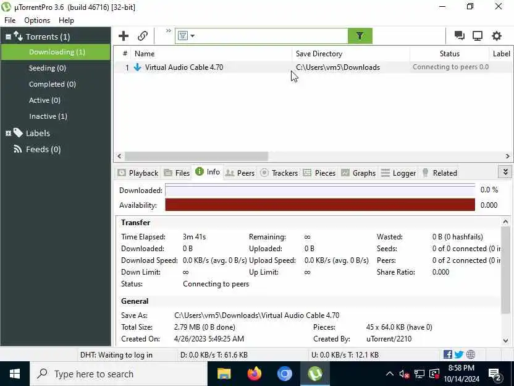
Task: Click the uTorrent taskbar icon
Action: 315,374
